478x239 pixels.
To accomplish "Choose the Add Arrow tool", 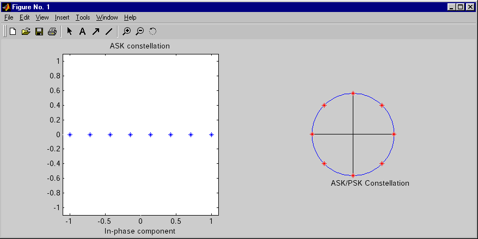I will coord(96,31).
